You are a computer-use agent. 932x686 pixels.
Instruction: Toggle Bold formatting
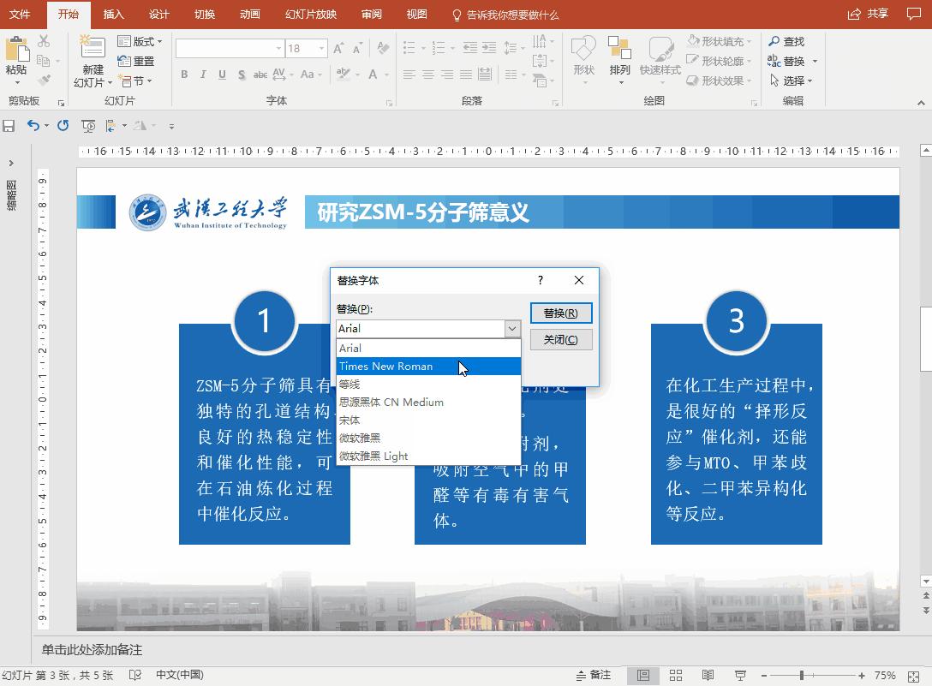click(x=183, y=75)
